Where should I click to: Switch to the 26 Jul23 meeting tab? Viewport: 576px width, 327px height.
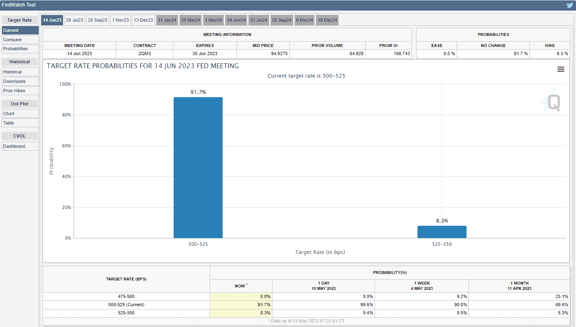click(x=75, y=20)
